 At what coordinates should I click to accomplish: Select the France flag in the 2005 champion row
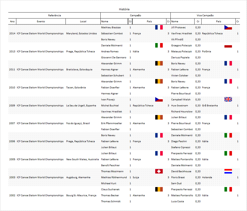pyautogui.click(x=159, y=153)
